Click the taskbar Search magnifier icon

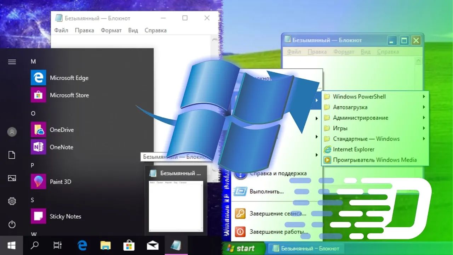point(35,245)
